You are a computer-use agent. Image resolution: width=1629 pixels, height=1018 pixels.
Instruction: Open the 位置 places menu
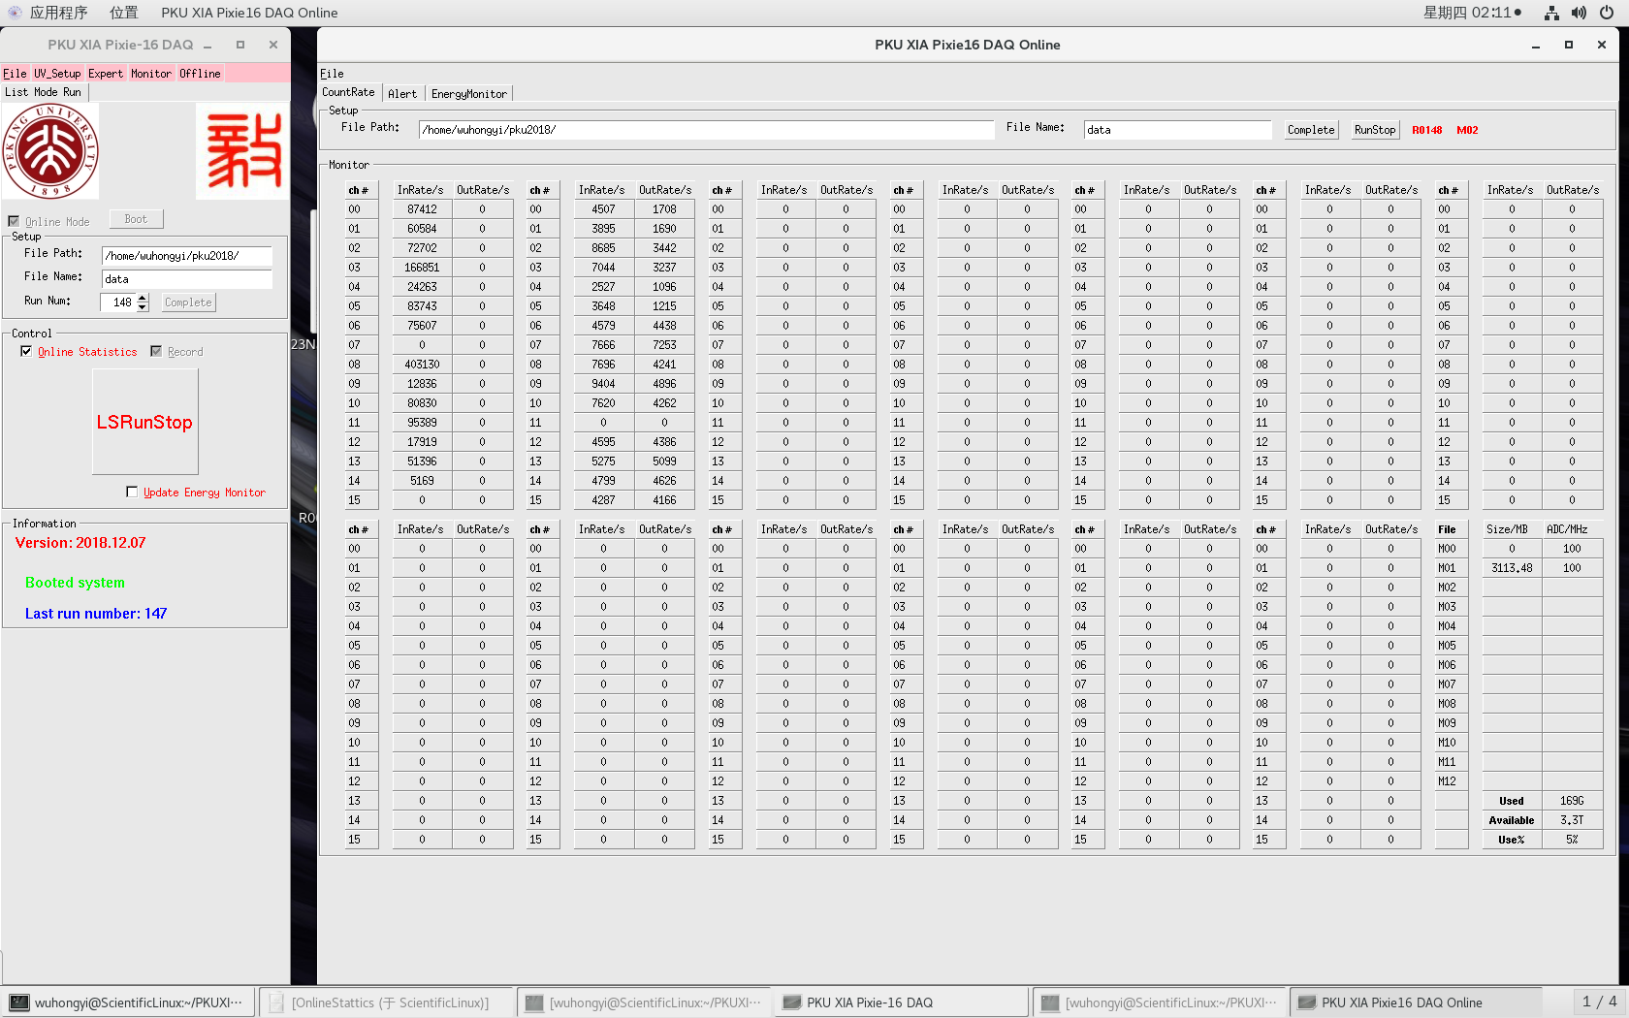point(123,13)
